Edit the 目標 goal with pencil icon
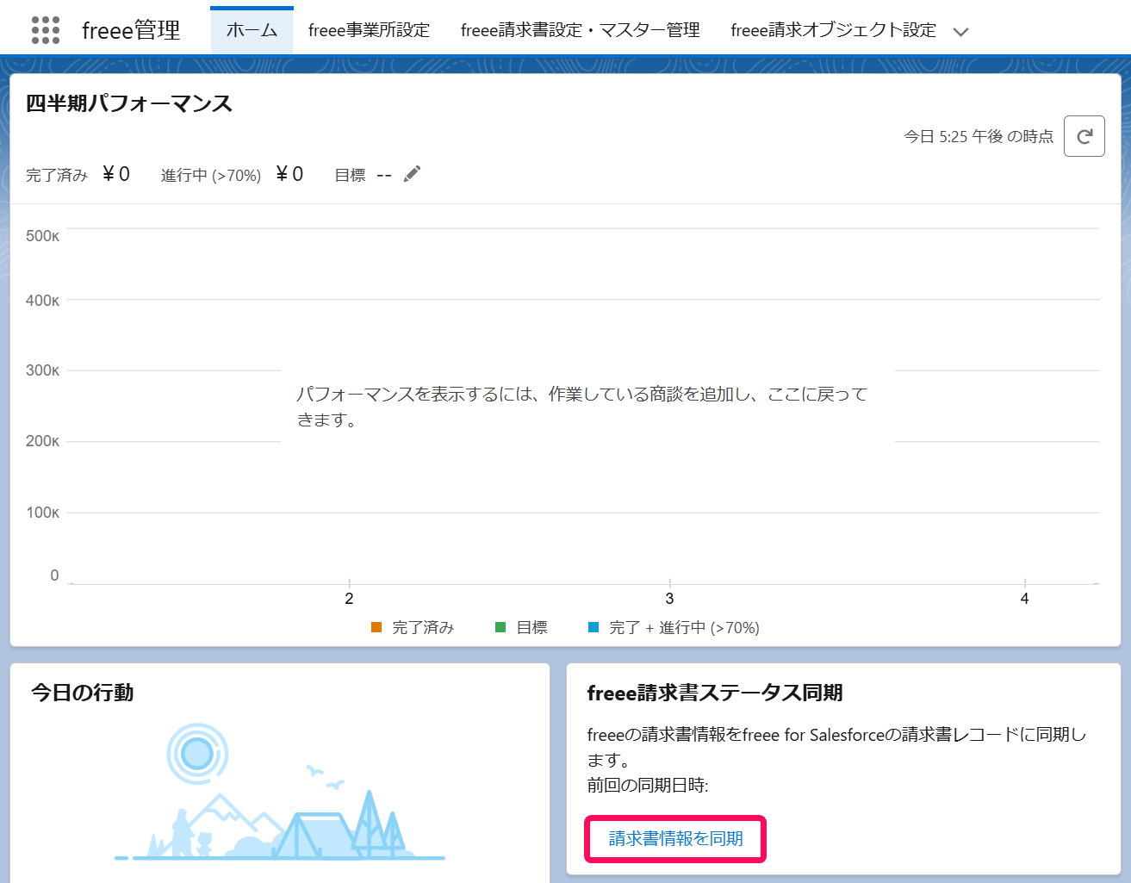This screenshot has width=1131, height=883. [x=413, y=174]
